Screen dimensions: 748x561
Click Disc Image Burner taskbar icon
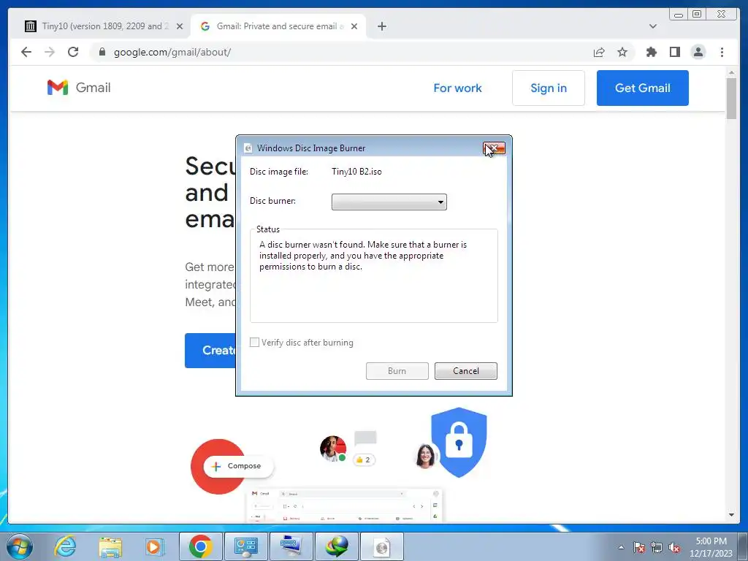[381, 546]
